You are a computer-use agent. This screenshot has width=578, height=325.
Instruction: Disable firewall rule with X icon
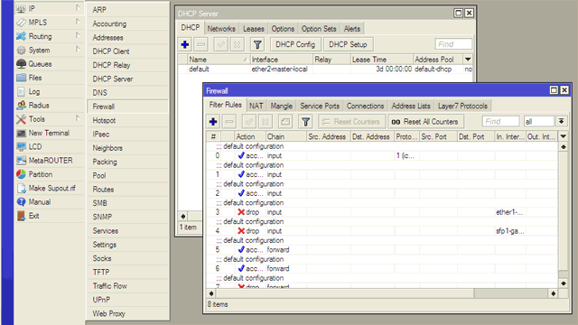tap(266, 122)
